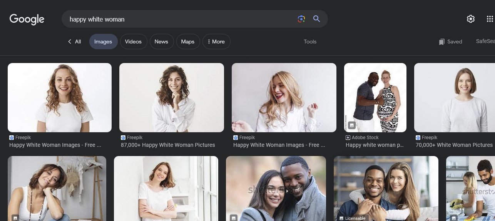Go to the Google logo homepage

click(x=27, y=19)
